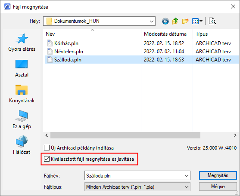Click the Mégse button
The width and height of the screenshot is (240, 196).
[x=218, y=187]
